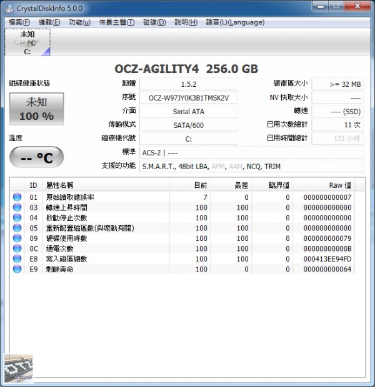Open the 檔案(F) menu

pyautogui.click(x=19, y=22)
